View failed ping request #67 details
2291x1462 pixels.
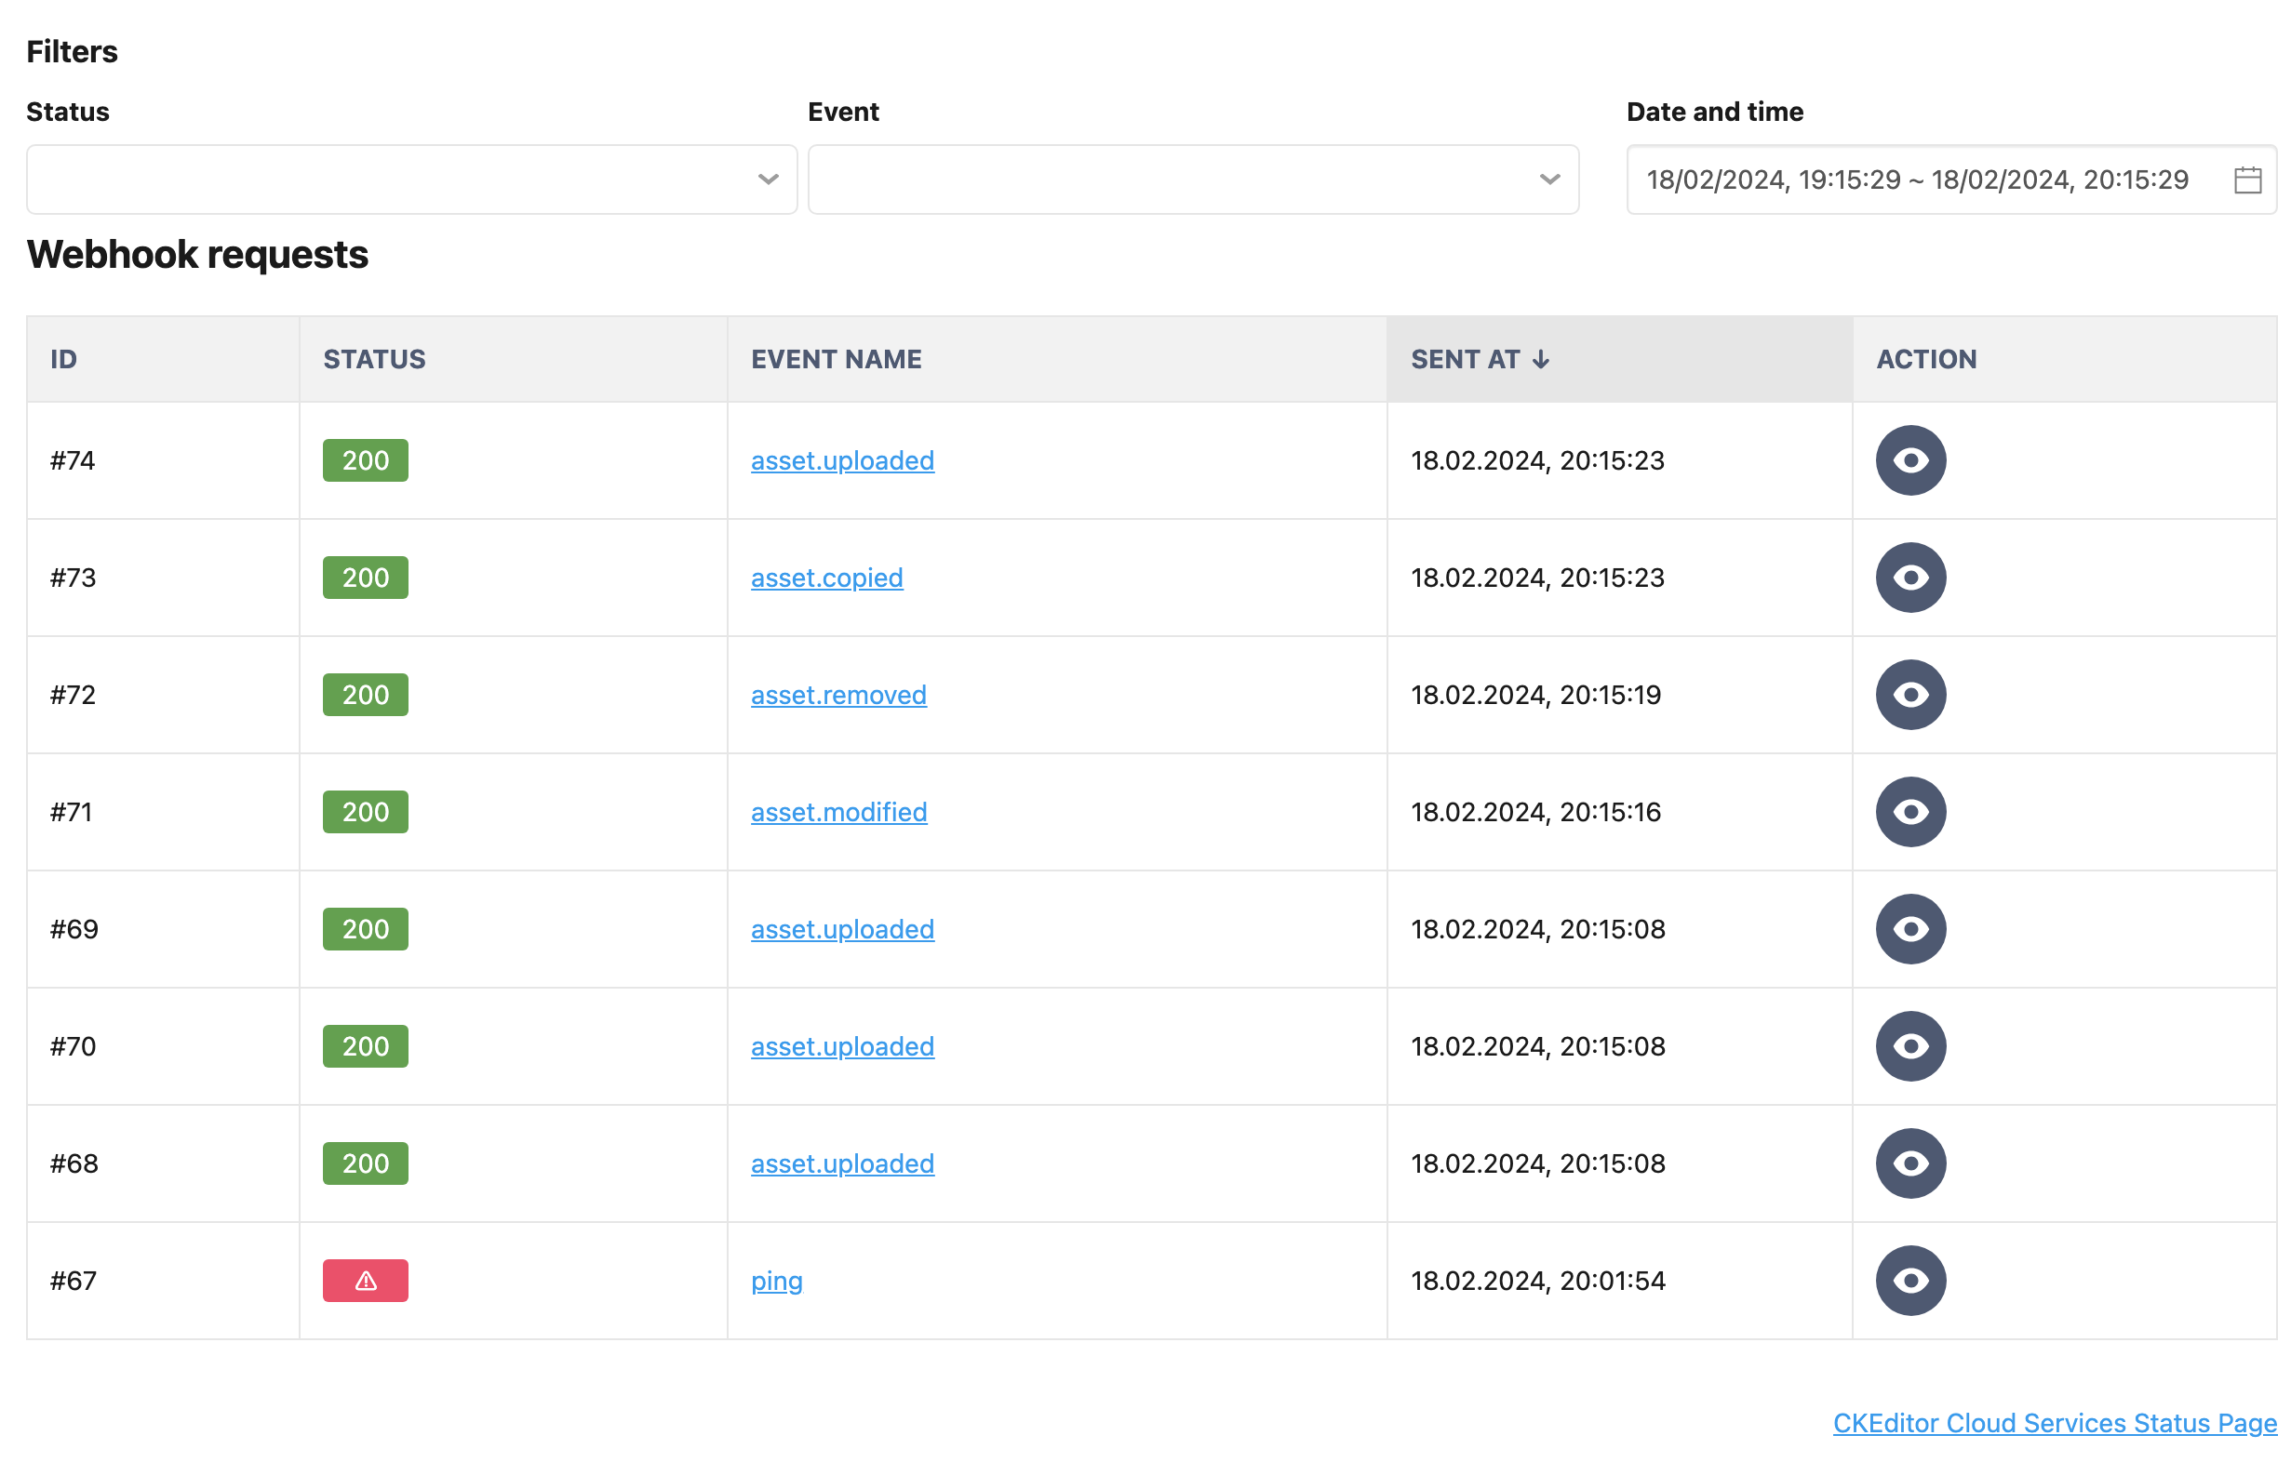click(1910, 1280)
